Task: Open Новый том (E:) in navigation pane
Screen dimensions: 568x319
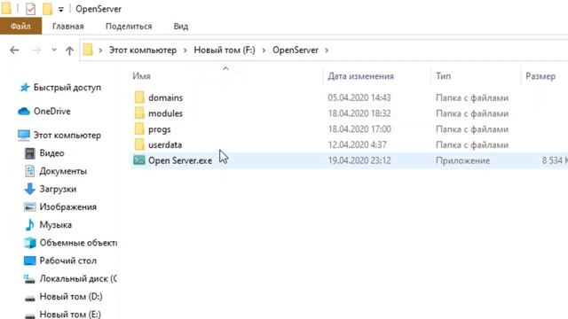Action: point(70,315)
